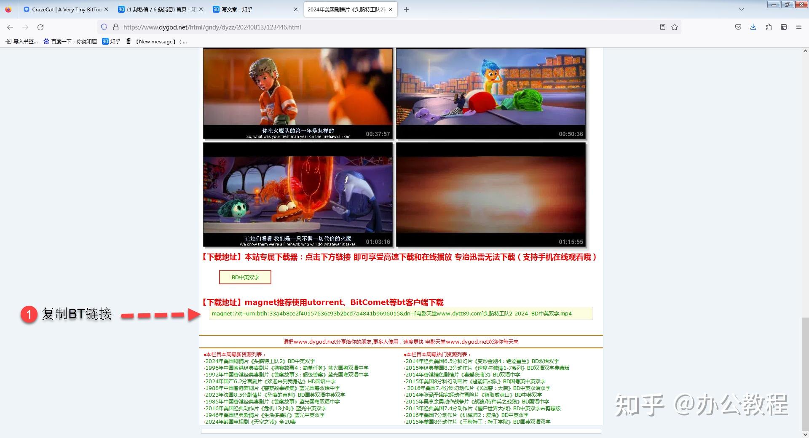Open the Pocket save icon
This screenshot has width=809, height=438.
(738, 27)
